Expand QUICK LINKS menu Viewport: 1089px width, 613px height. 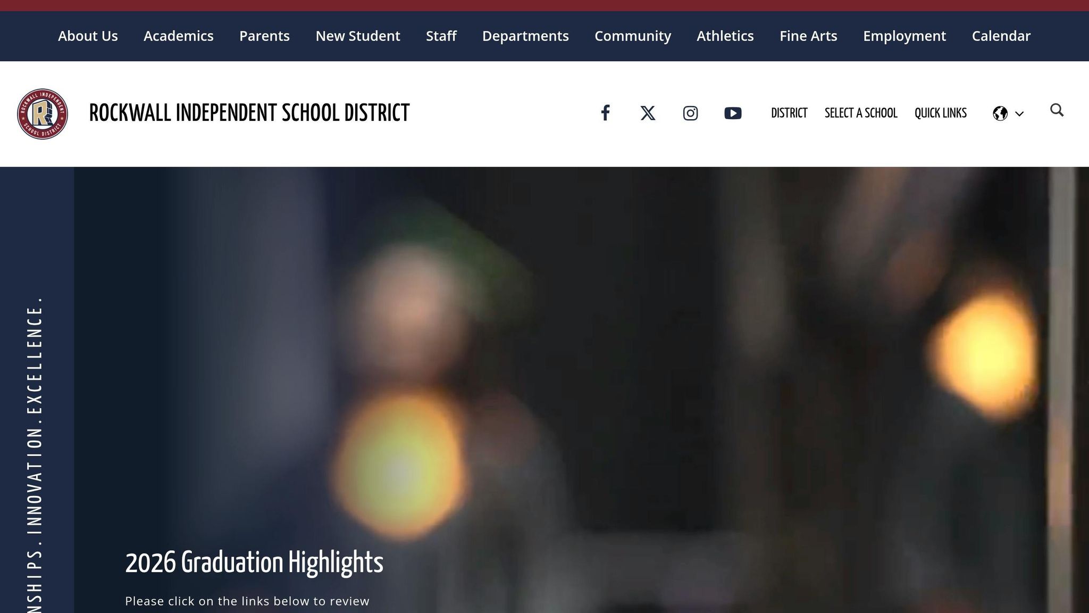[941, 113]
